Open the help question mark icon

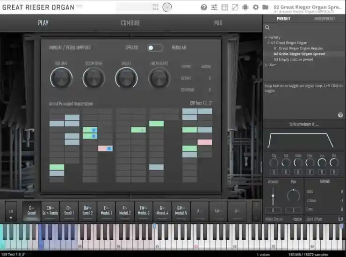pos(204,7)
